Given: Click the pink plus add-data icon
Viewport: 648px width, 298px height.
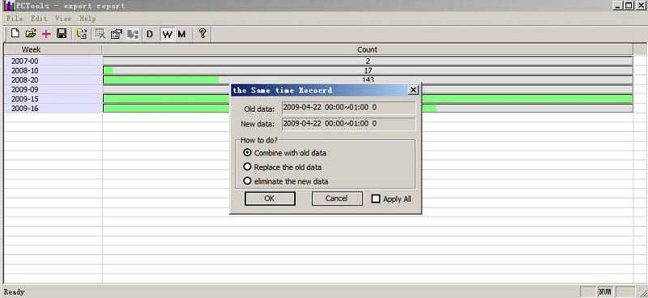Looking at the screenshot, I should (x=46, y=34).
